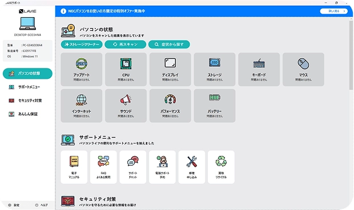This screenshot has height=210, width=354.
Task: Open the パフォーマンス status tile
Action: click(x=170, y=106)
